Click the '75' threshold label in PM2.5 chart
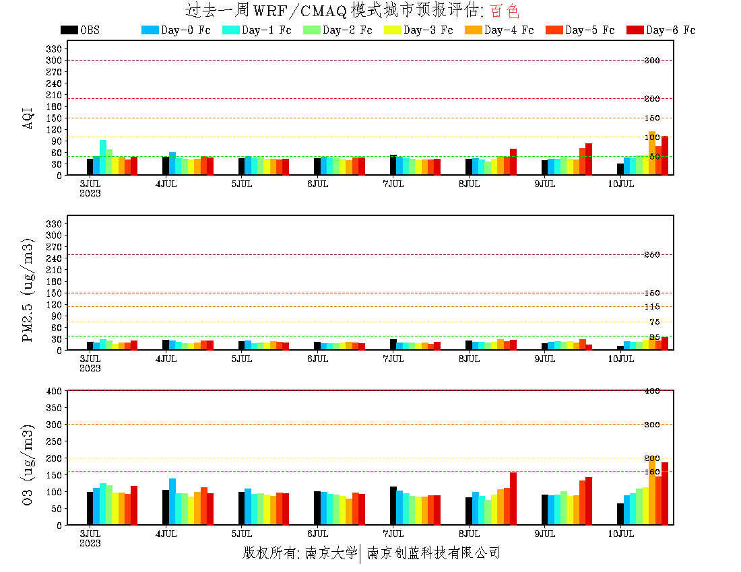 (x=655, y=322)
